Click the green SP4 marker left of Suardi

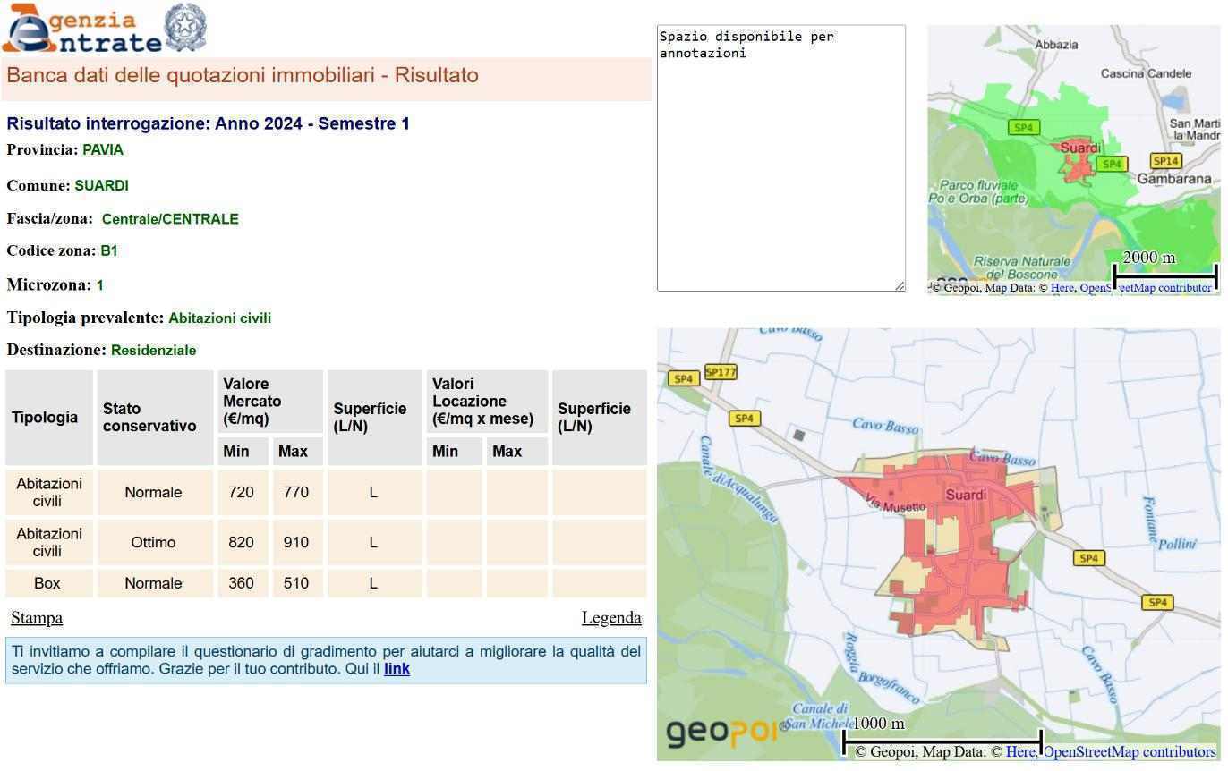click(1023, 127)
